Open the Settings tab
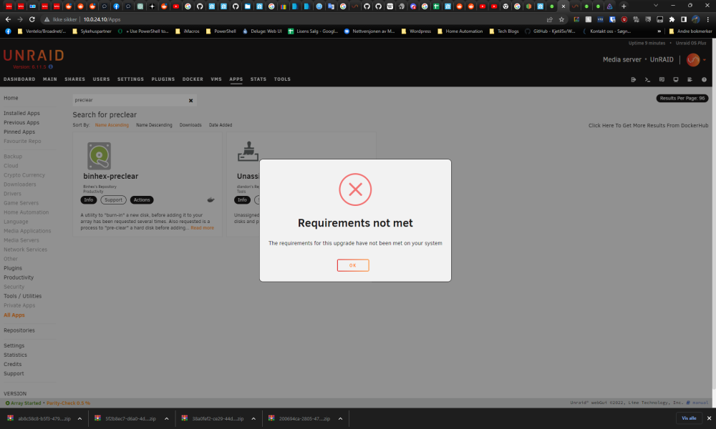The height and width of the screenshot is (429, 716). (x=130, y=79)
